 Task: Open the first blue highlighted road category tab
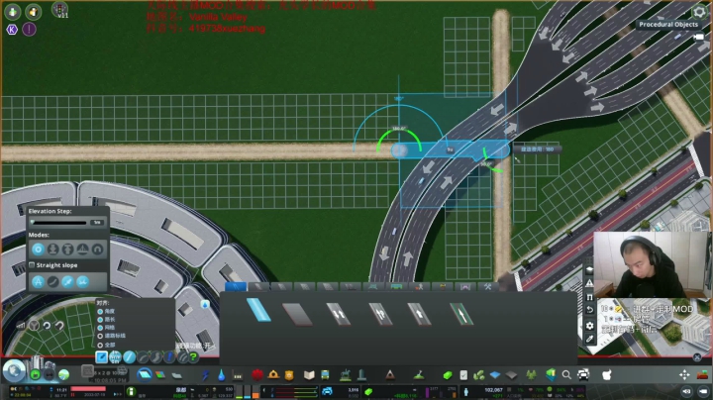click(x=236, y=286)
